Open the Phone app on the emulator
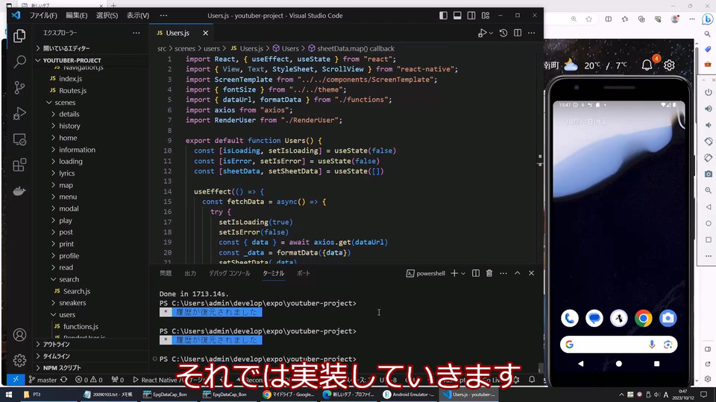 coord(570,318)
